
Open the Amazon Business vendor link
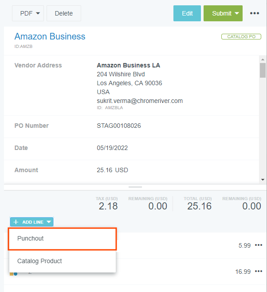tap(50, 36)
